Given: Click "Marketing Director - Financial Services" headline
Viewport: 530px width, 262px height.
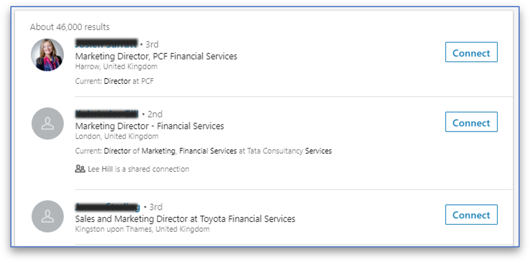Looking at the screenshot, I should click(150, 126).
